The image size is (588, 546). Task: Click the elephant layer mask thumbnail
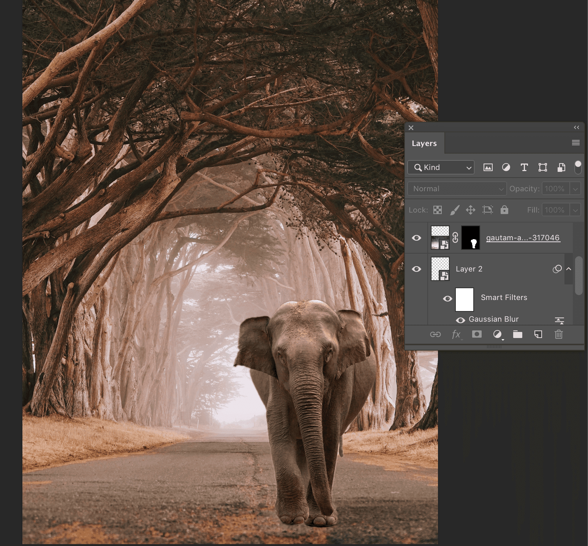tap(471, 238)
